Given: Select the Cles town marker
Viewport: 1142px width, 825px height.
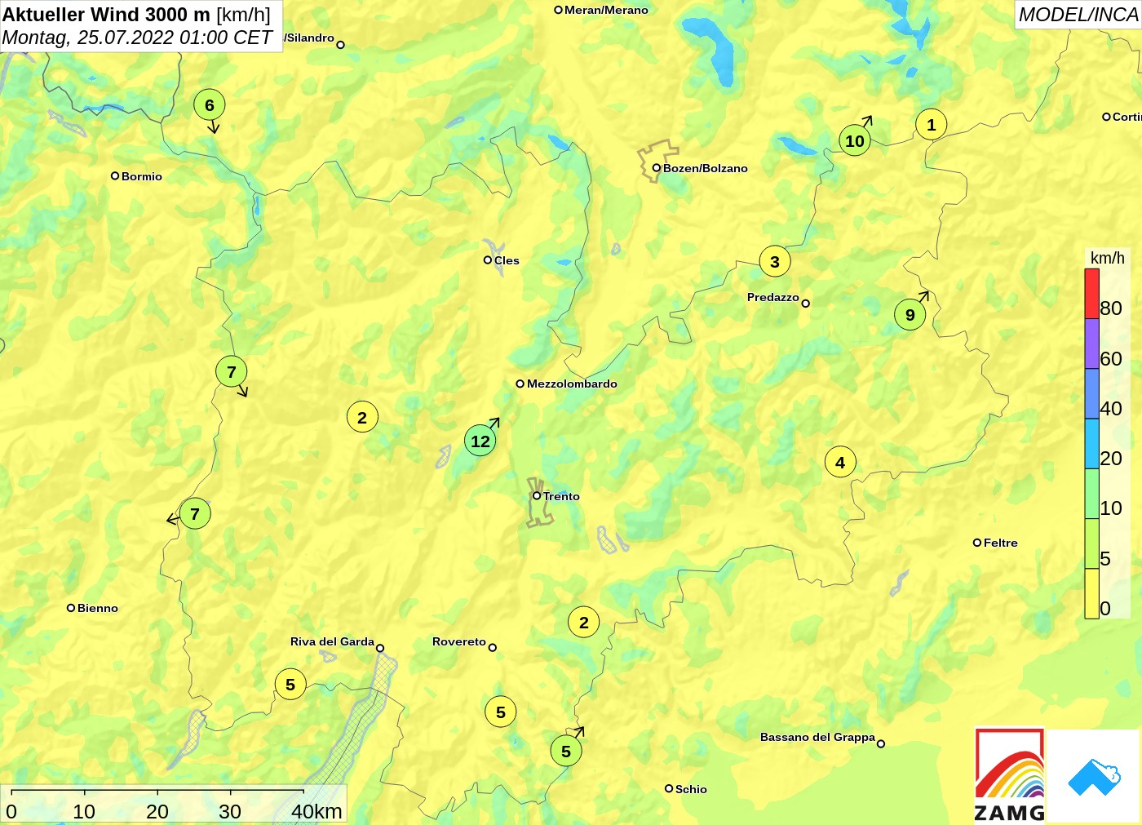Looking at the screenshot, I should pos(488,260).
